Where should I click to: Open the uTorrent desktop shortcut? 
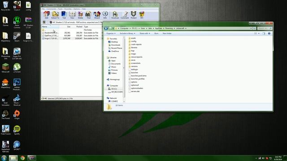tap(17, 68)
